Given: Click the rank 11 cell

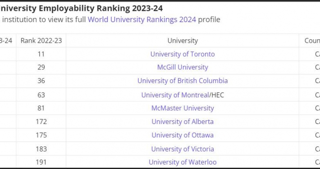Looking at the screenshot, I should (41, 54).
